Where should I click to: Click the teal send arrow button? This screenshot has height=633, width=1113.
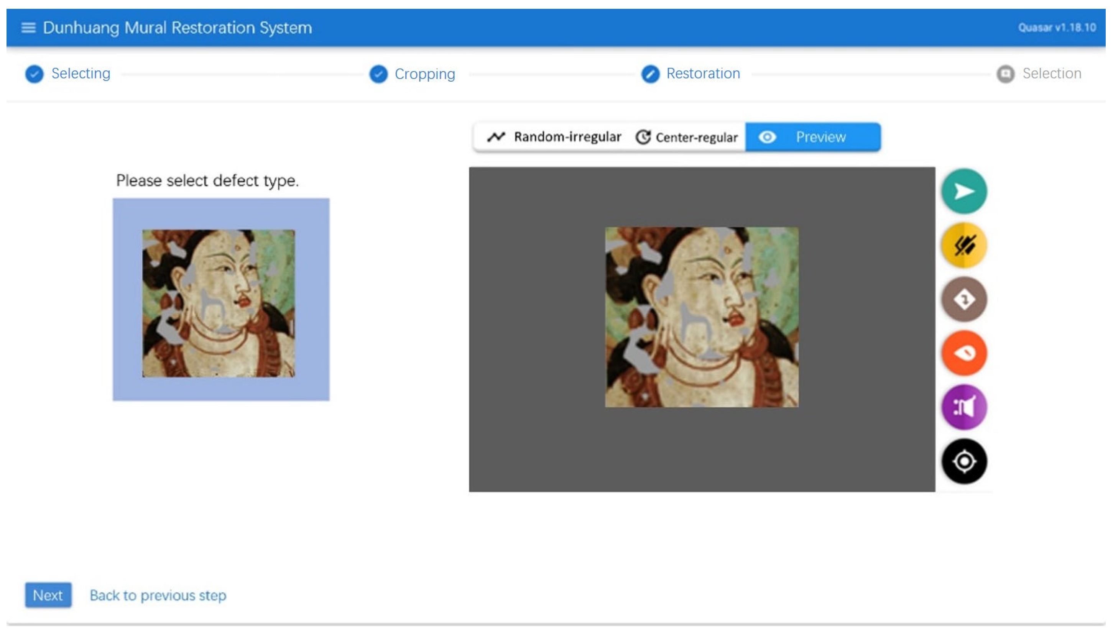click(964, 191)
